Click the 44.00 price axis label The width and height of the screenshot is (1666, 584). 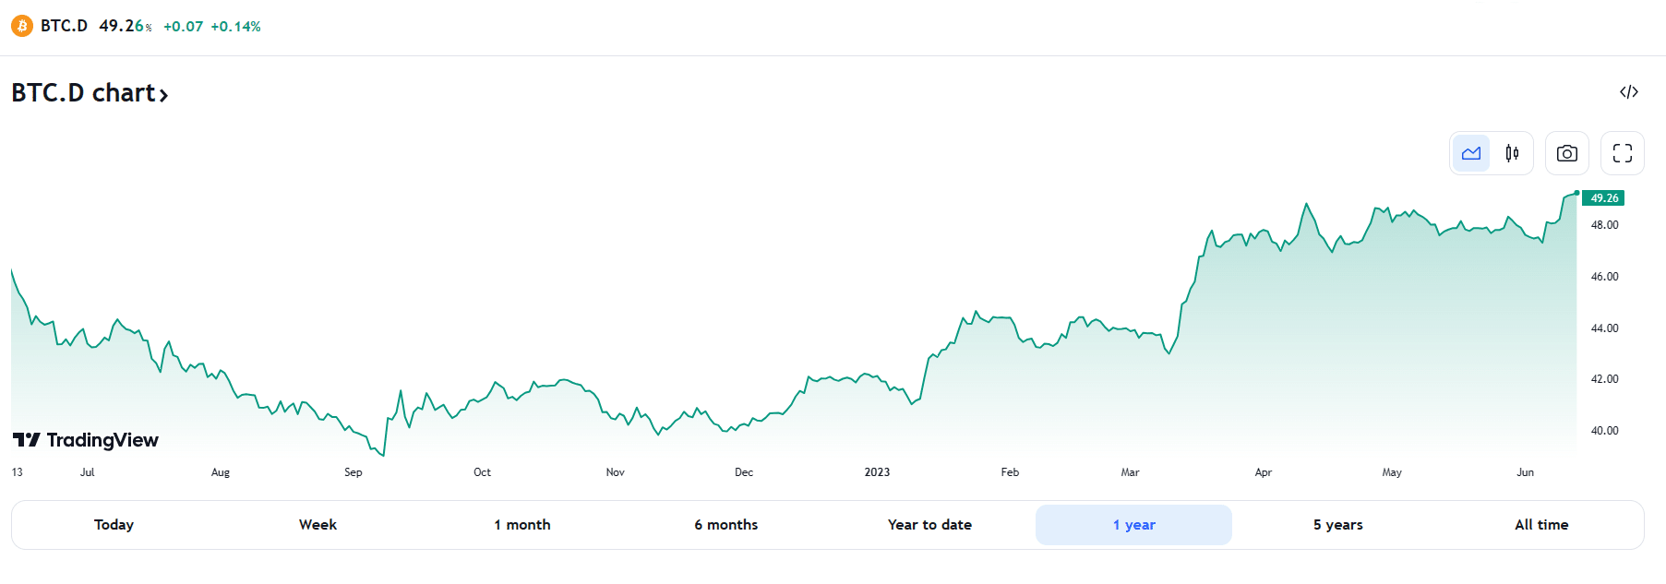click(1604, 328)
